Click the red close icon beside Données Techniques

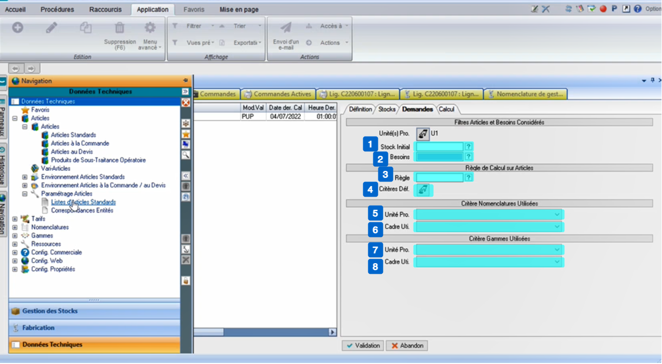tap(185, 102)
